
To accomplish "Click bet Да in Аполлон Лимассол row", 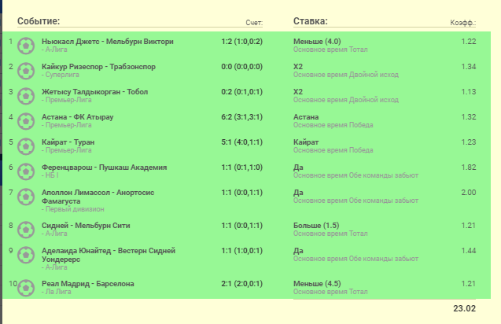I will pyautogui.click(x=298, y=193).
